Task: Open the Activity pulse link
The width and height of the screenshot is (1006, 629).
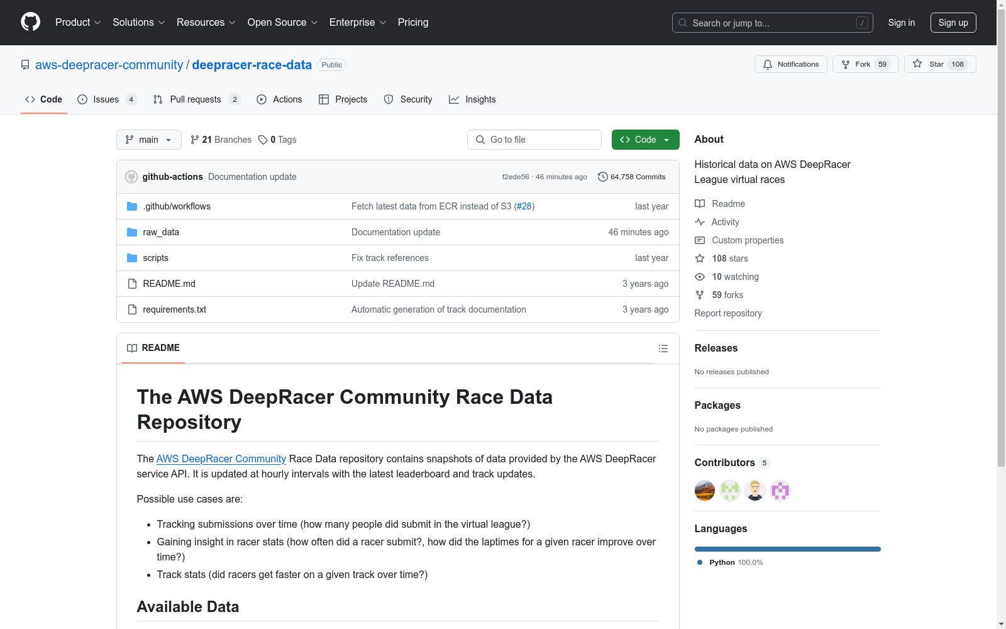Action: point(717,222)
